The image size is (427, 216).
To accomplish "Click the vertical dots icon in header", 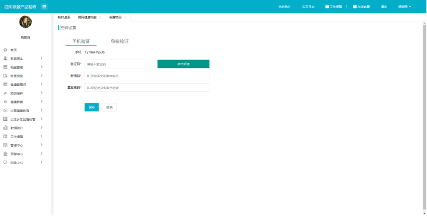I will [x=346, y=7].
